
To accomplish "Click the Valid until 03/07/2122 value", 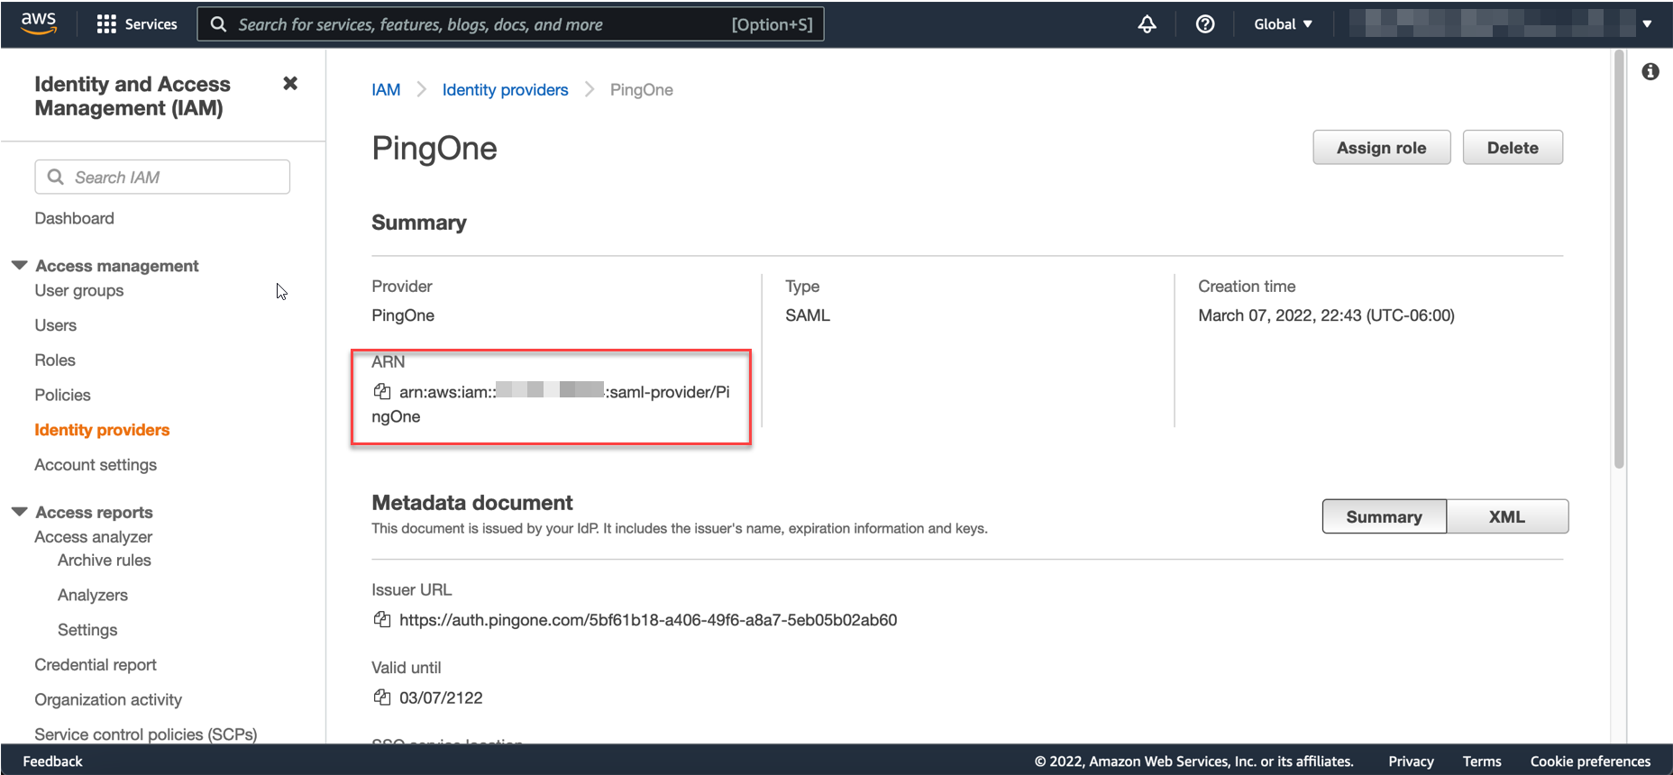I will [x=441, y=697].
